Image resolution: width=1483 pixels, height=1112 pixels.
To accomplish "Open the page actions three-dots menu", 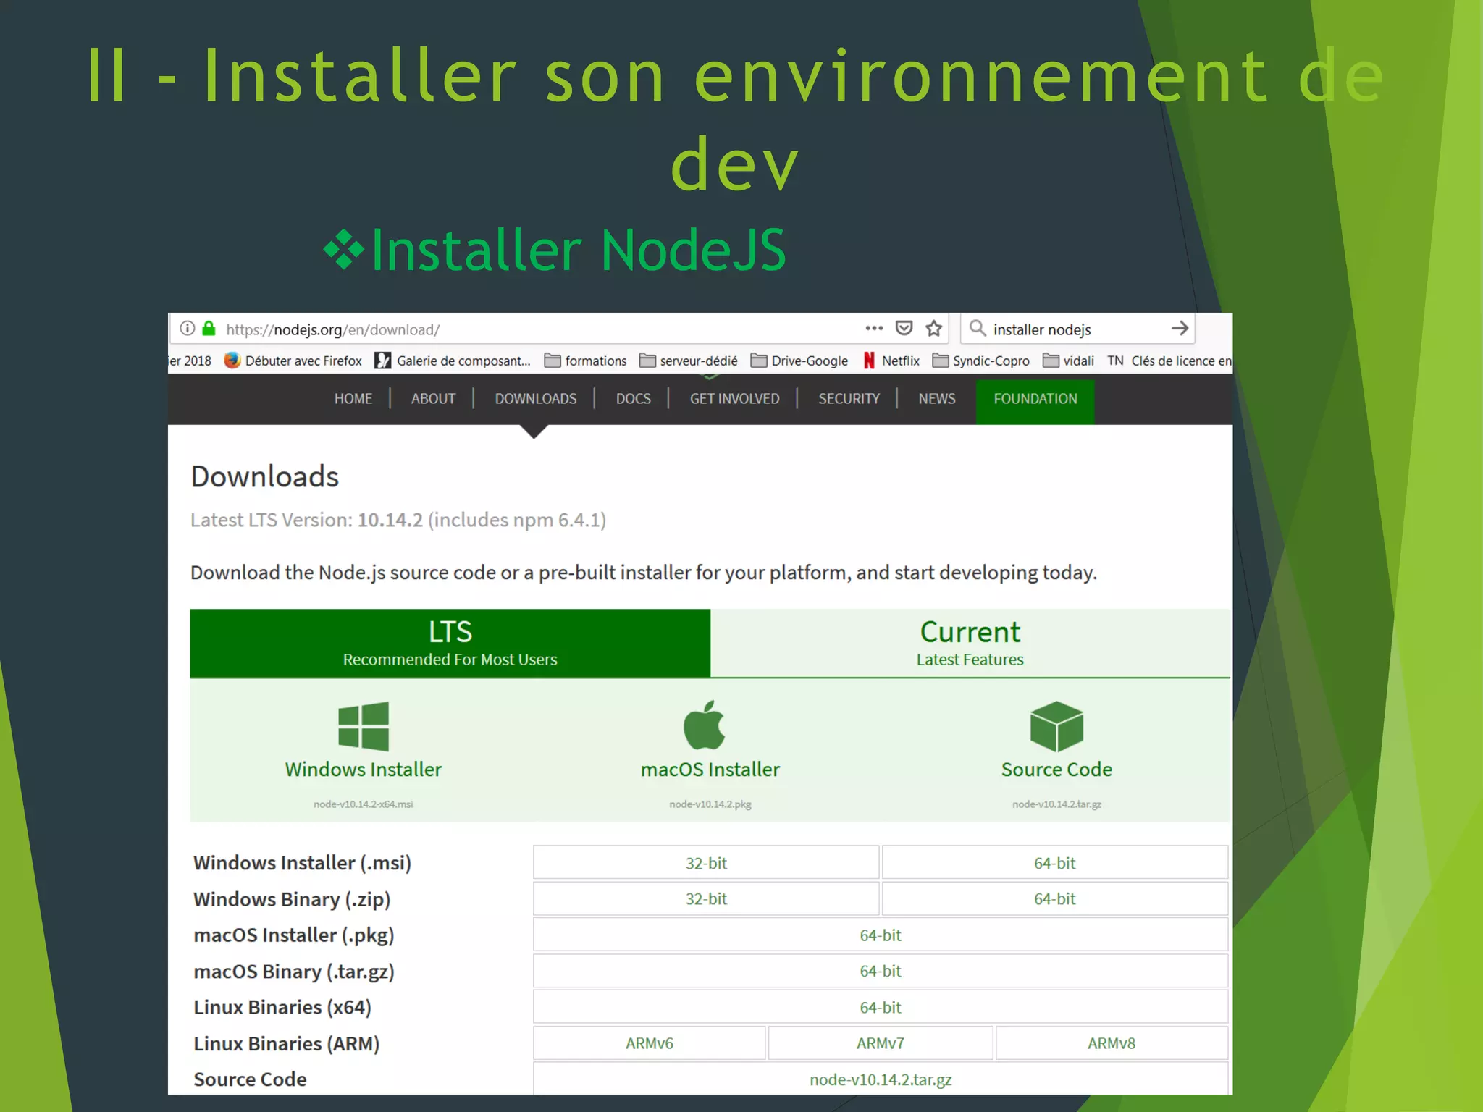I will (874, 328).
